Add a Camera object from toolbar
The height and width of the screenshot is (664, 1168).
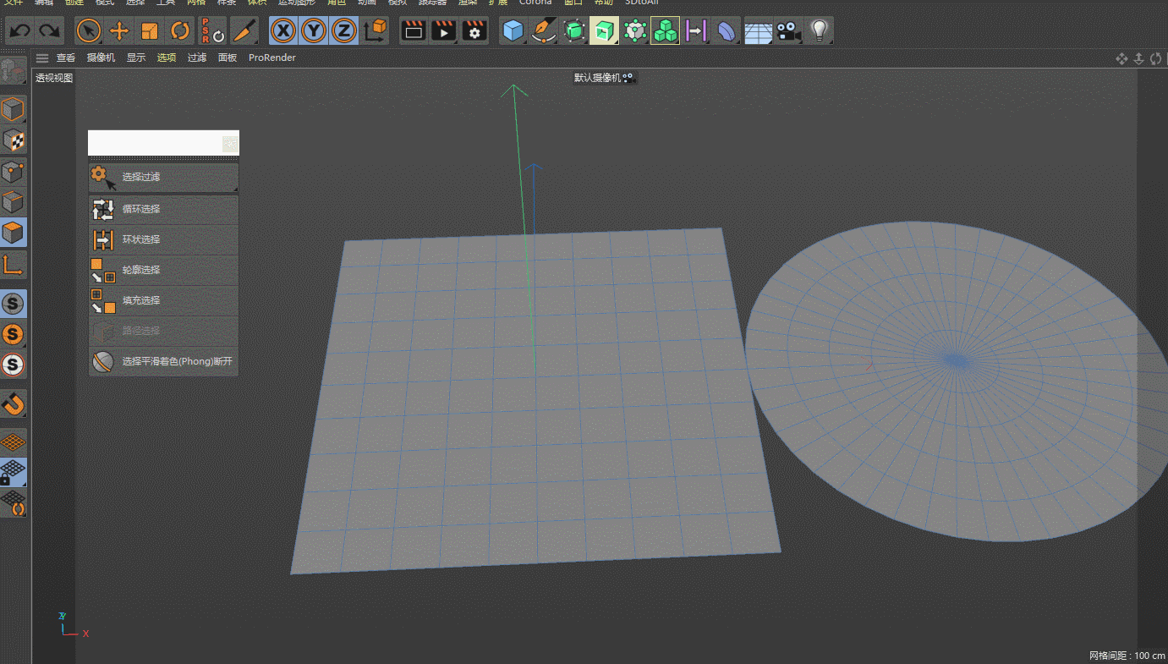click(x=788, y=31)
